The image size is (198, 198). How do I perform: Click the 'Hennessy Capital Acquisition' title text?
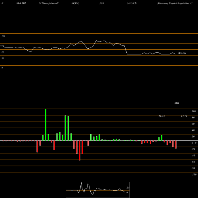(x=173, y=3)
